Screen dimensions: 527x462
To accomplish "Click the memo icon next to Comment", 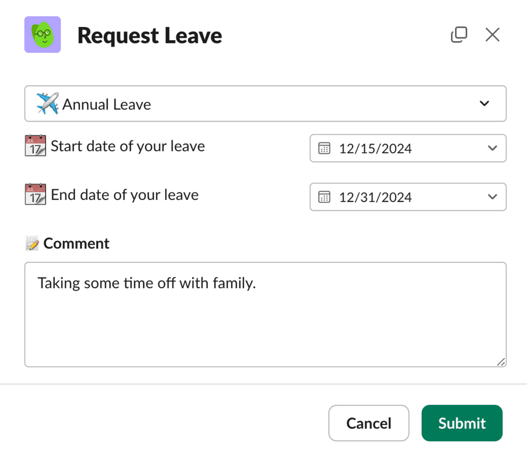I will (32, 243).
